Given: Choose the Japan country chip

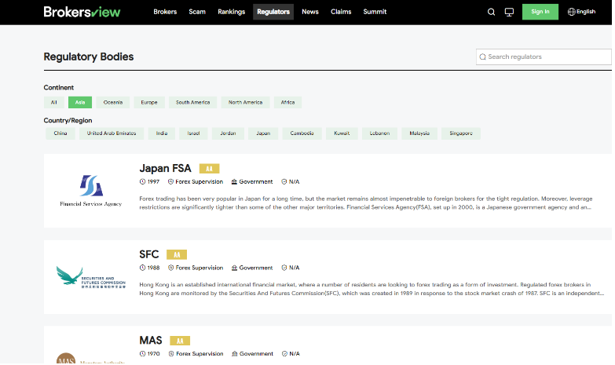Looking at the screenshot, I should [263, 133].
